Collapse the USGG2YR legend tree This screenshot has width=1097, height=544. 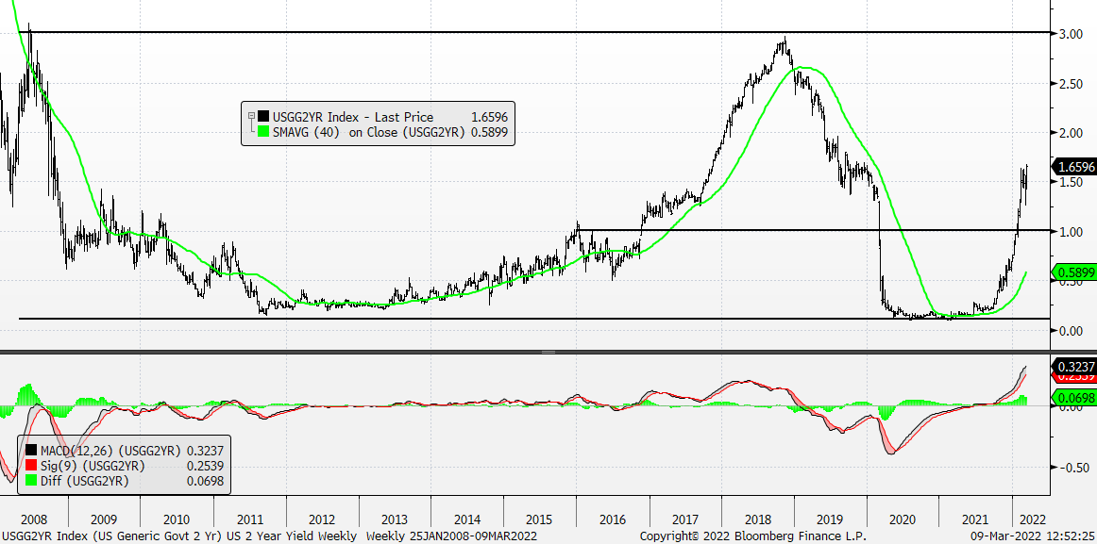[x=250, y=117]
